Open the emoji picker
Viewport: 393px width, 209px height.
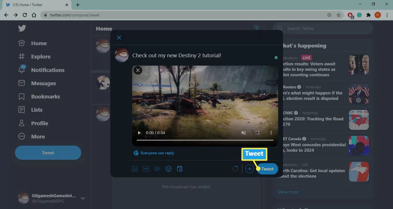pos(168,169)
